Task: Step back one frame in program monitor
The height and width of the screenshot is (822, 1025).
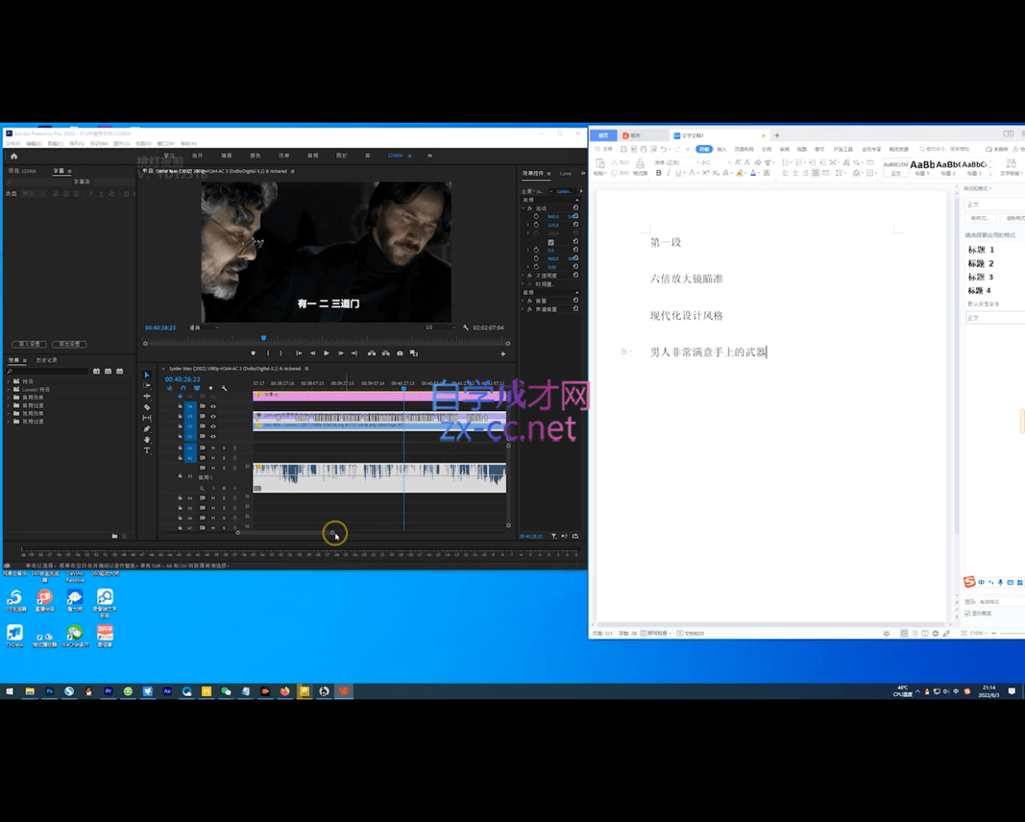Action: point(312,354)
